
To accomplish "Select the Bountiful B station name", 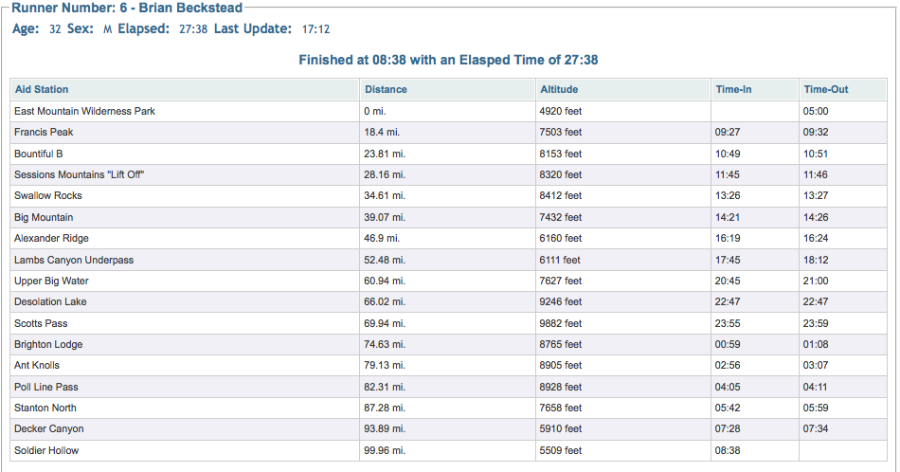I will click(x=39, y=154).
